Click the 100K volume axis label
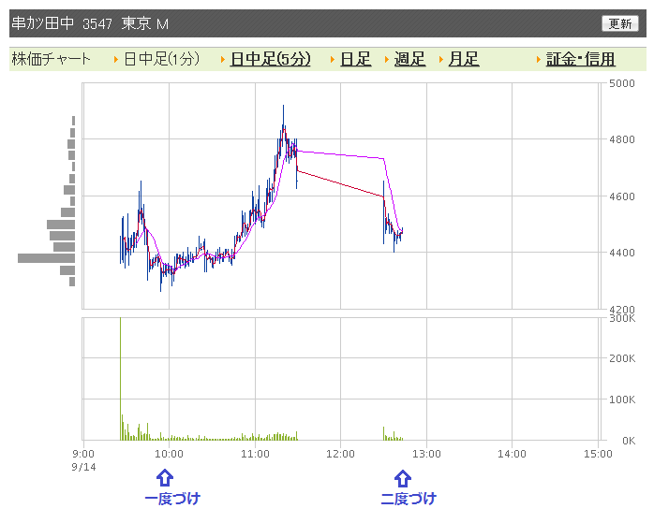654x523 pixels. (x=622, y=400)
